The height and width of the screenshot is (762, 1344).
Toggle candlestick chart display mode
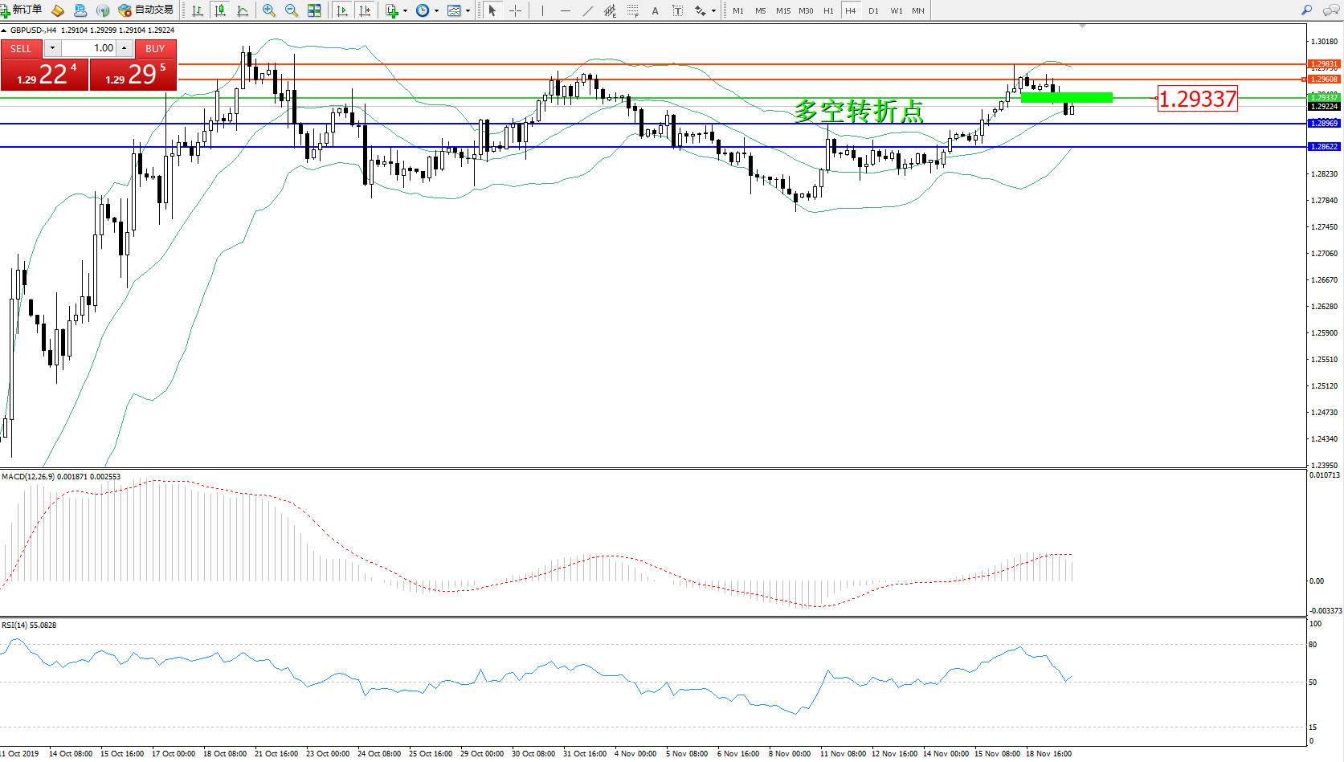coord(220,10)
